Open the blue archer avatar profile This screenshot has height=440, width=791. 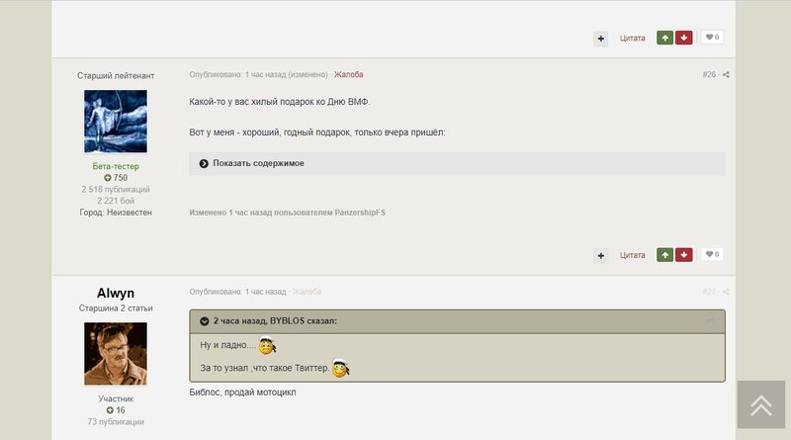(116, 121)
